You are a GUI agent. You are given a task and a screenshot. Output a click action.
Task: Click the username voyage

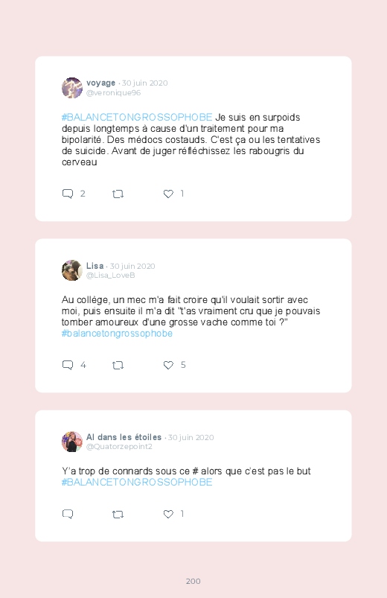point(100,83)
